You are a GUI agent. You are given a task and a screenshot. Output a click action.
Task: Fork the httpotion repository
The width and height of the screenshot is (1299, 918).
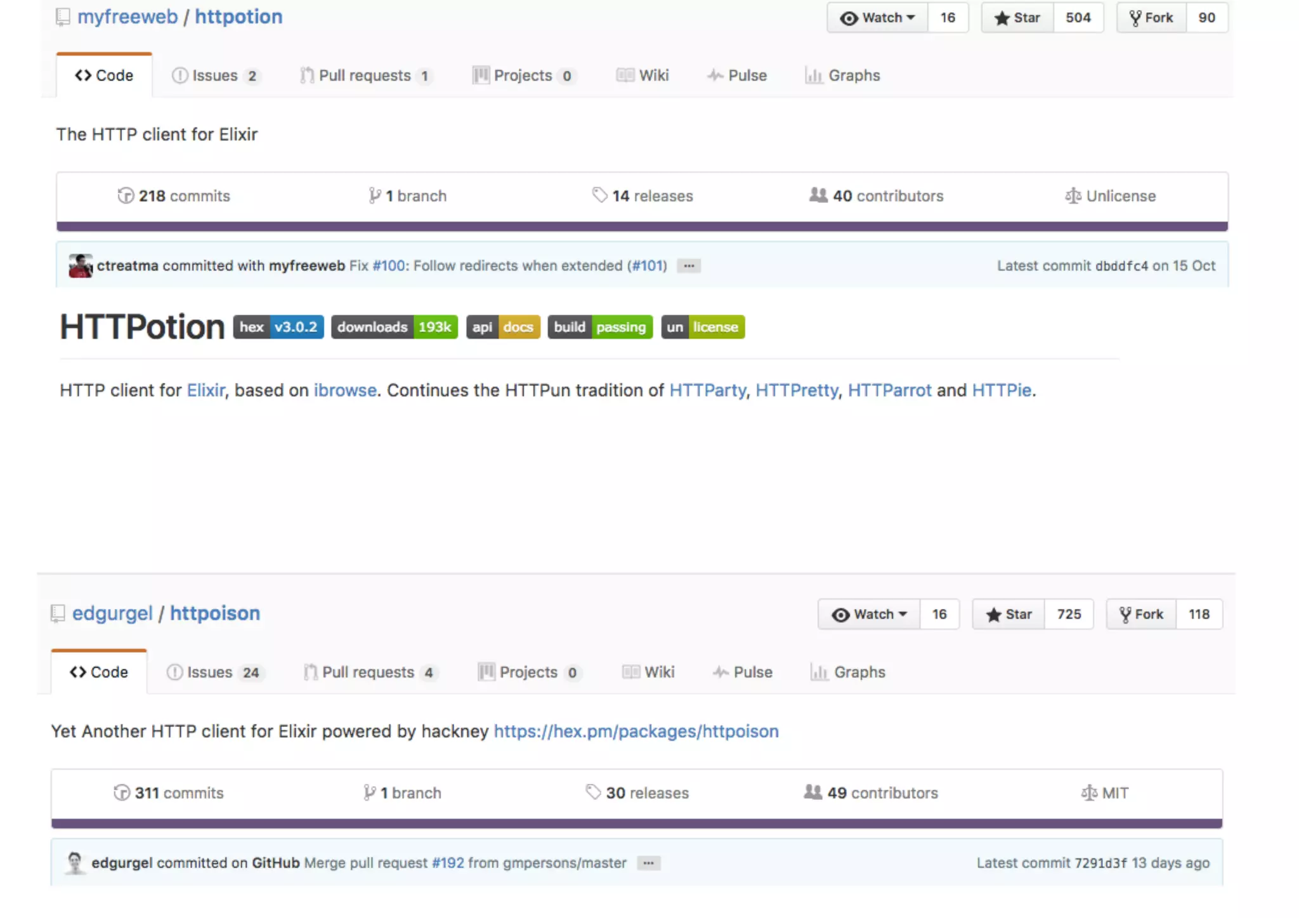coord(1151,18)
